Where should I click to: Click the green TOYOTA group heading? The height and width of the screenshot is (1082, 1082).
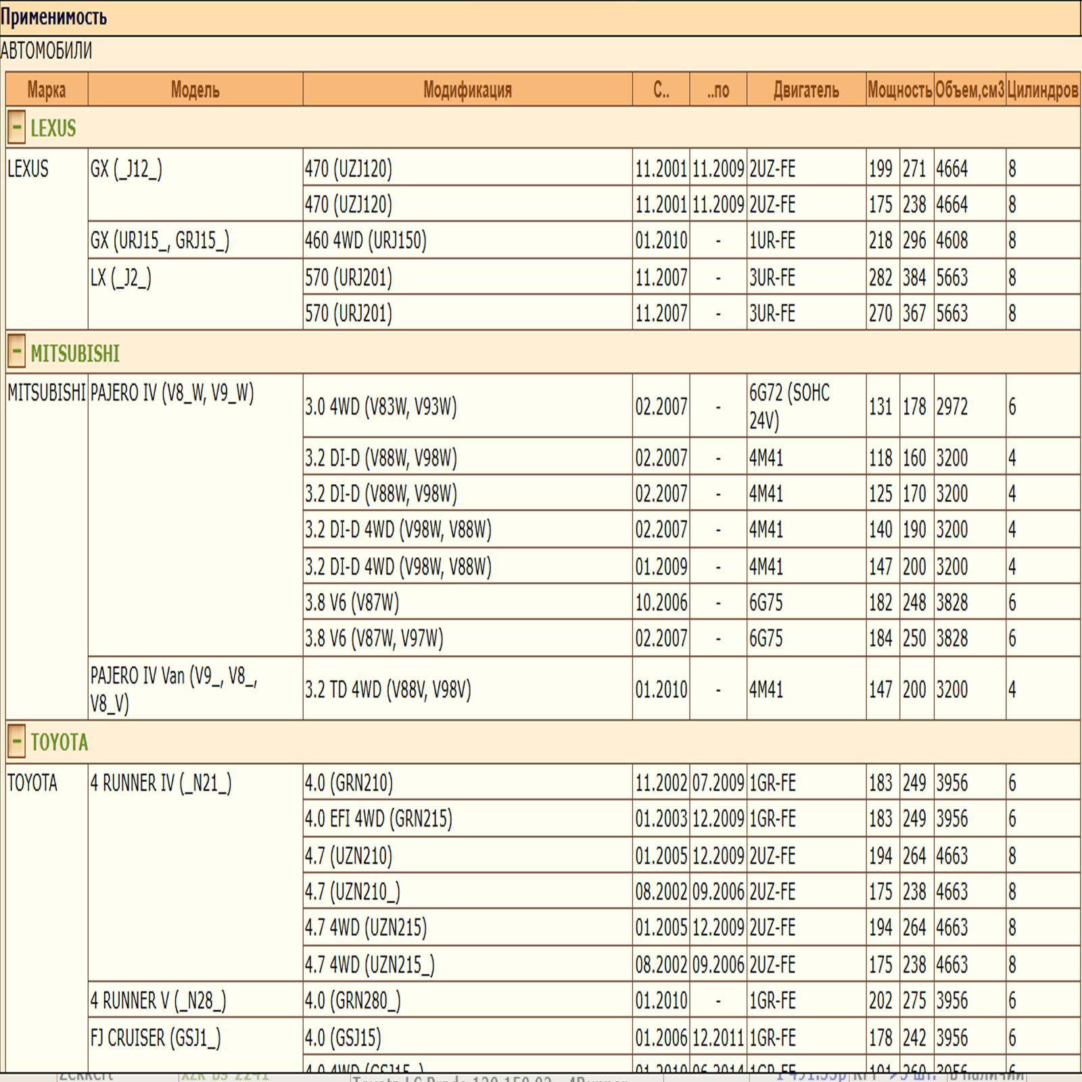pos(60,743)
